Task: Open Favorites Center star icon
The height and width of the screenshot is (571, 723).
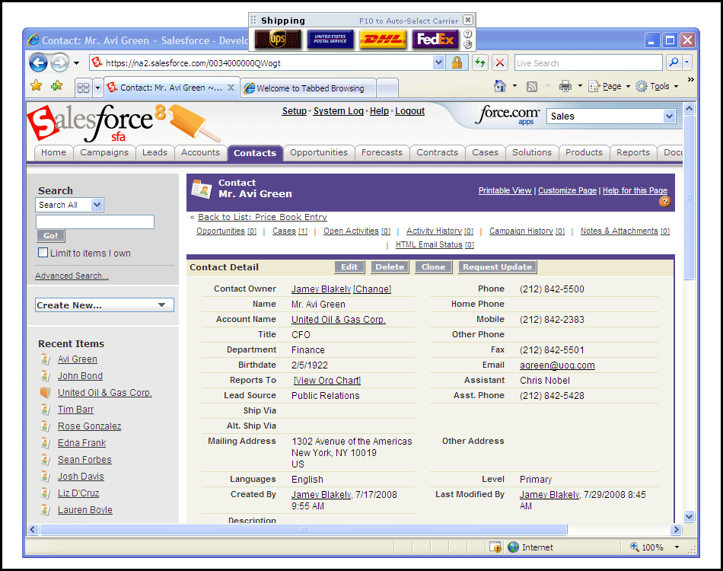Action: [36, 86]
